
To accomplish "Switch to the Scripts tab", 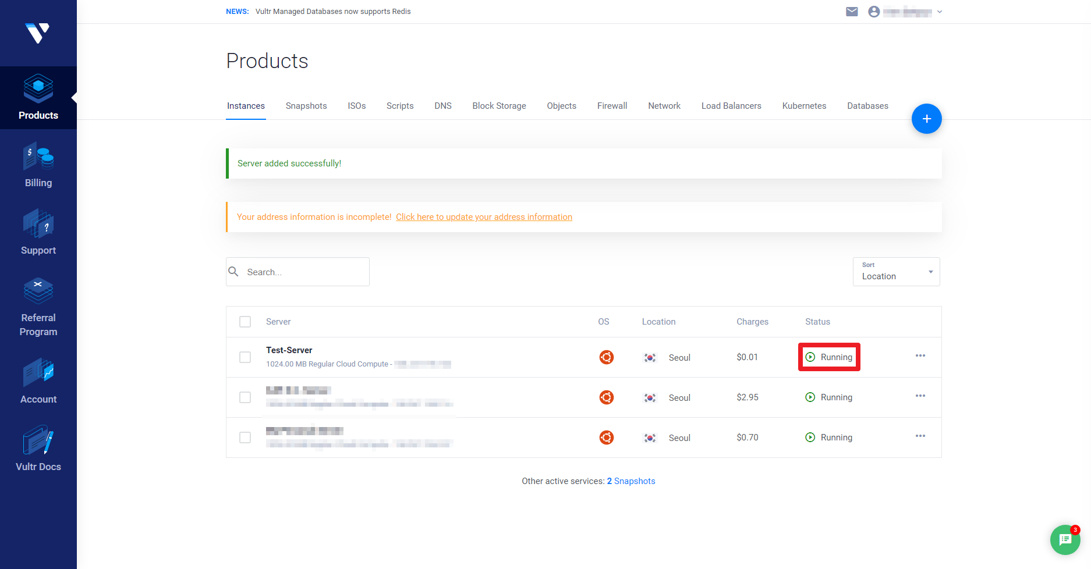I will [x=400, y=106].
